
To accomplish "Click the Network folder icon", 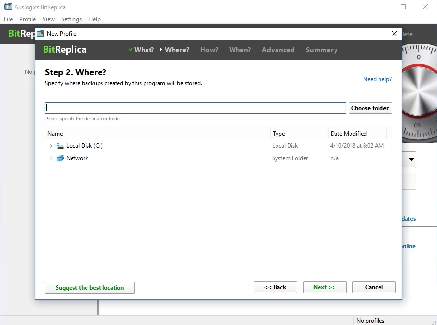I will 60,158.
